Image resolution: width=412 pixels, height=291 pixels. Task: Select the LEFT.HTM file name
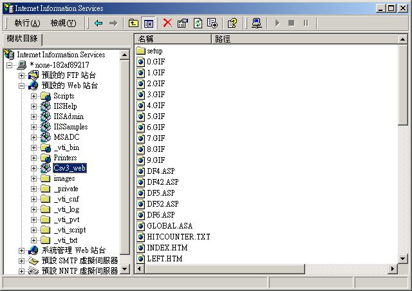[x=165, y=259]
